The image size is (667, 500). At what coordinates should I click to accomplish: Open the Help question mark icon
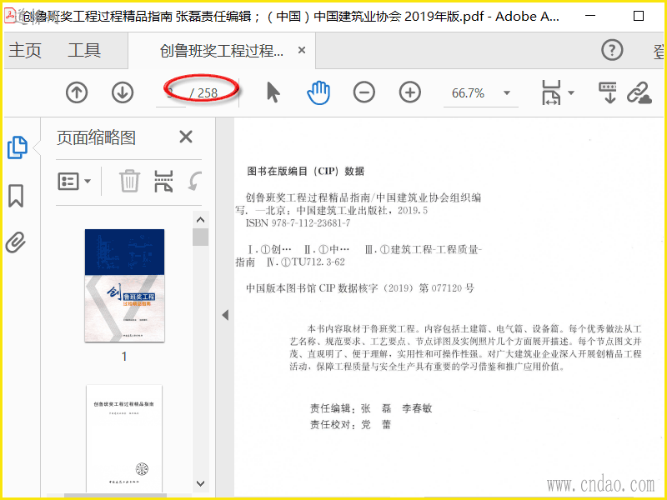tap(612, 50)
